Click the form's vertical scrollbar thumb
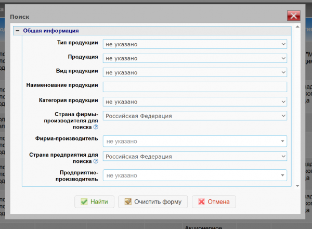The image size is (312, 229). tap(297, 104)
